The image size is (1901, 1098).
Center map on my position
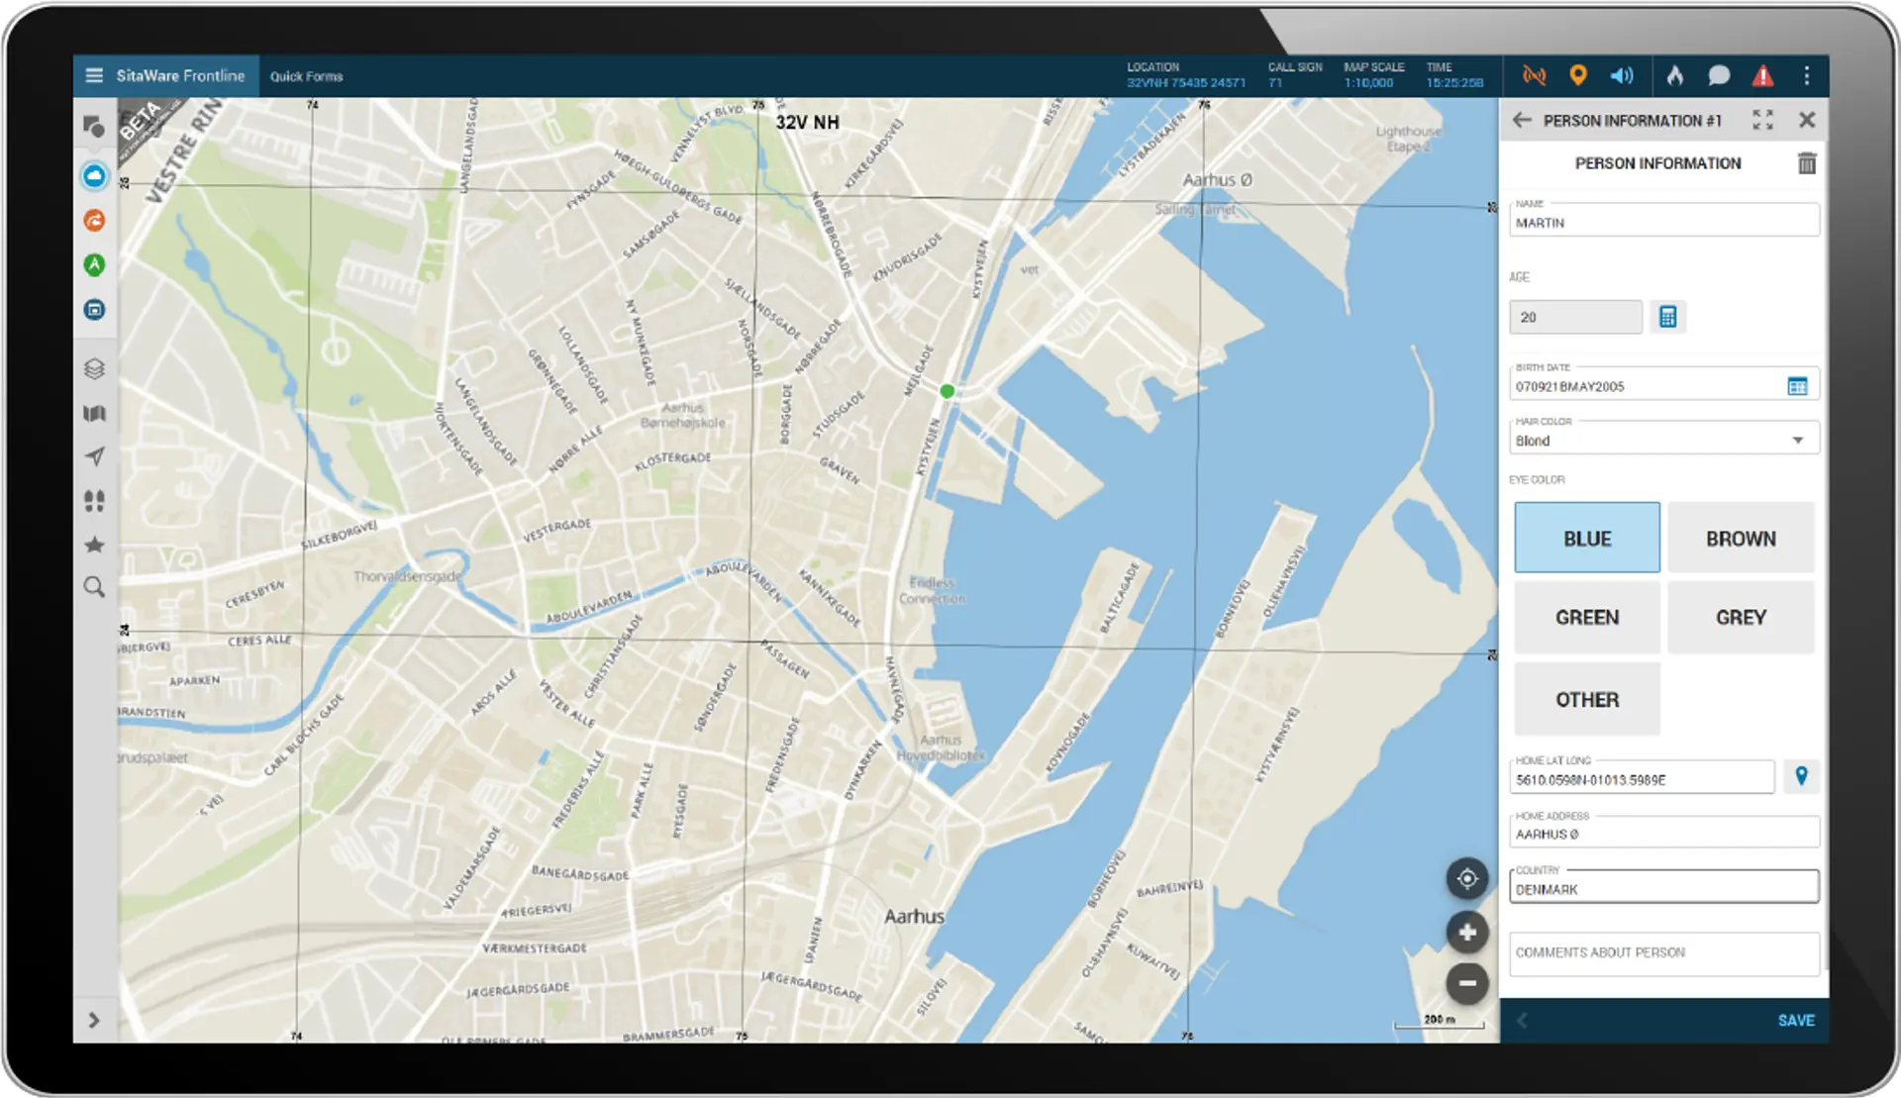point(1467,879)
